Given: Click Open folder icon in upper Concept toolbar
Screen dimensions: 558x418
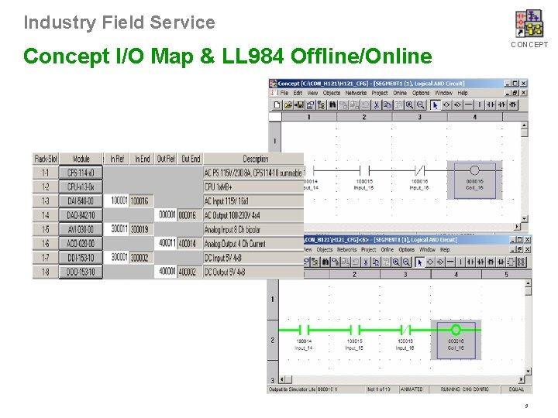Looking at the screenshot, I should 288,104.
